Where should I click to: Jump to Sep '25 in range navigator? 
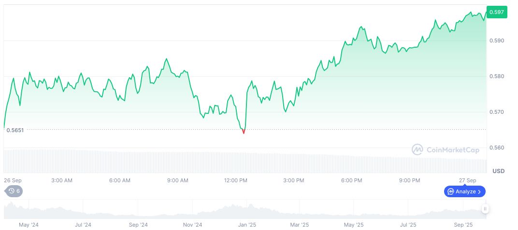[463, 225]
